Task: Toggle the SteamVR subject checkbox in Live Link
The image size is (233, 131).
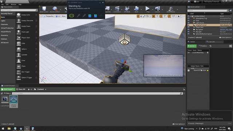Action: click(189, 70)
